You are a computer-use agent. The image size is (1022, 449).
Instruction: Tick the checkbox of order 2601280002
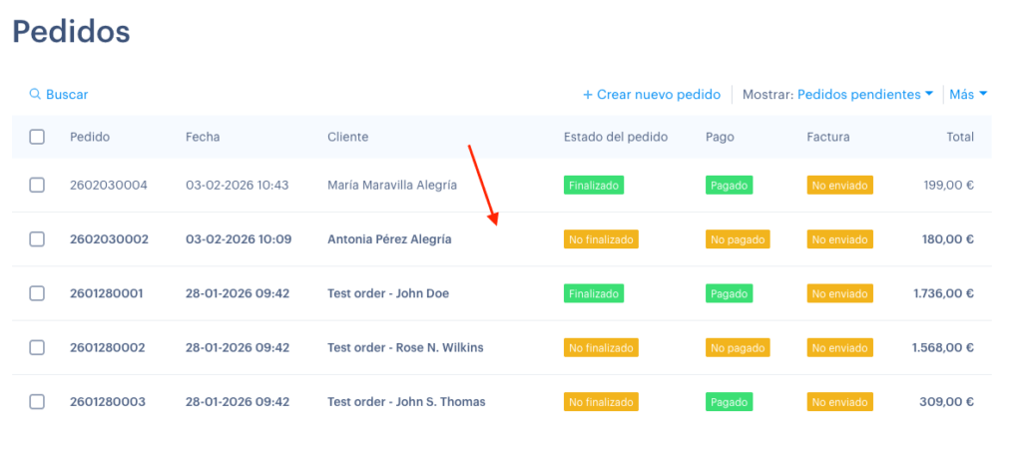(37, 347)
